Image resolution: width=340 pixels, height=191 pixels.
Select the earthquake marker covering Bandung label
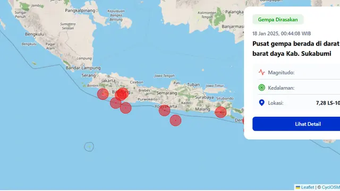tap(122, 94)
